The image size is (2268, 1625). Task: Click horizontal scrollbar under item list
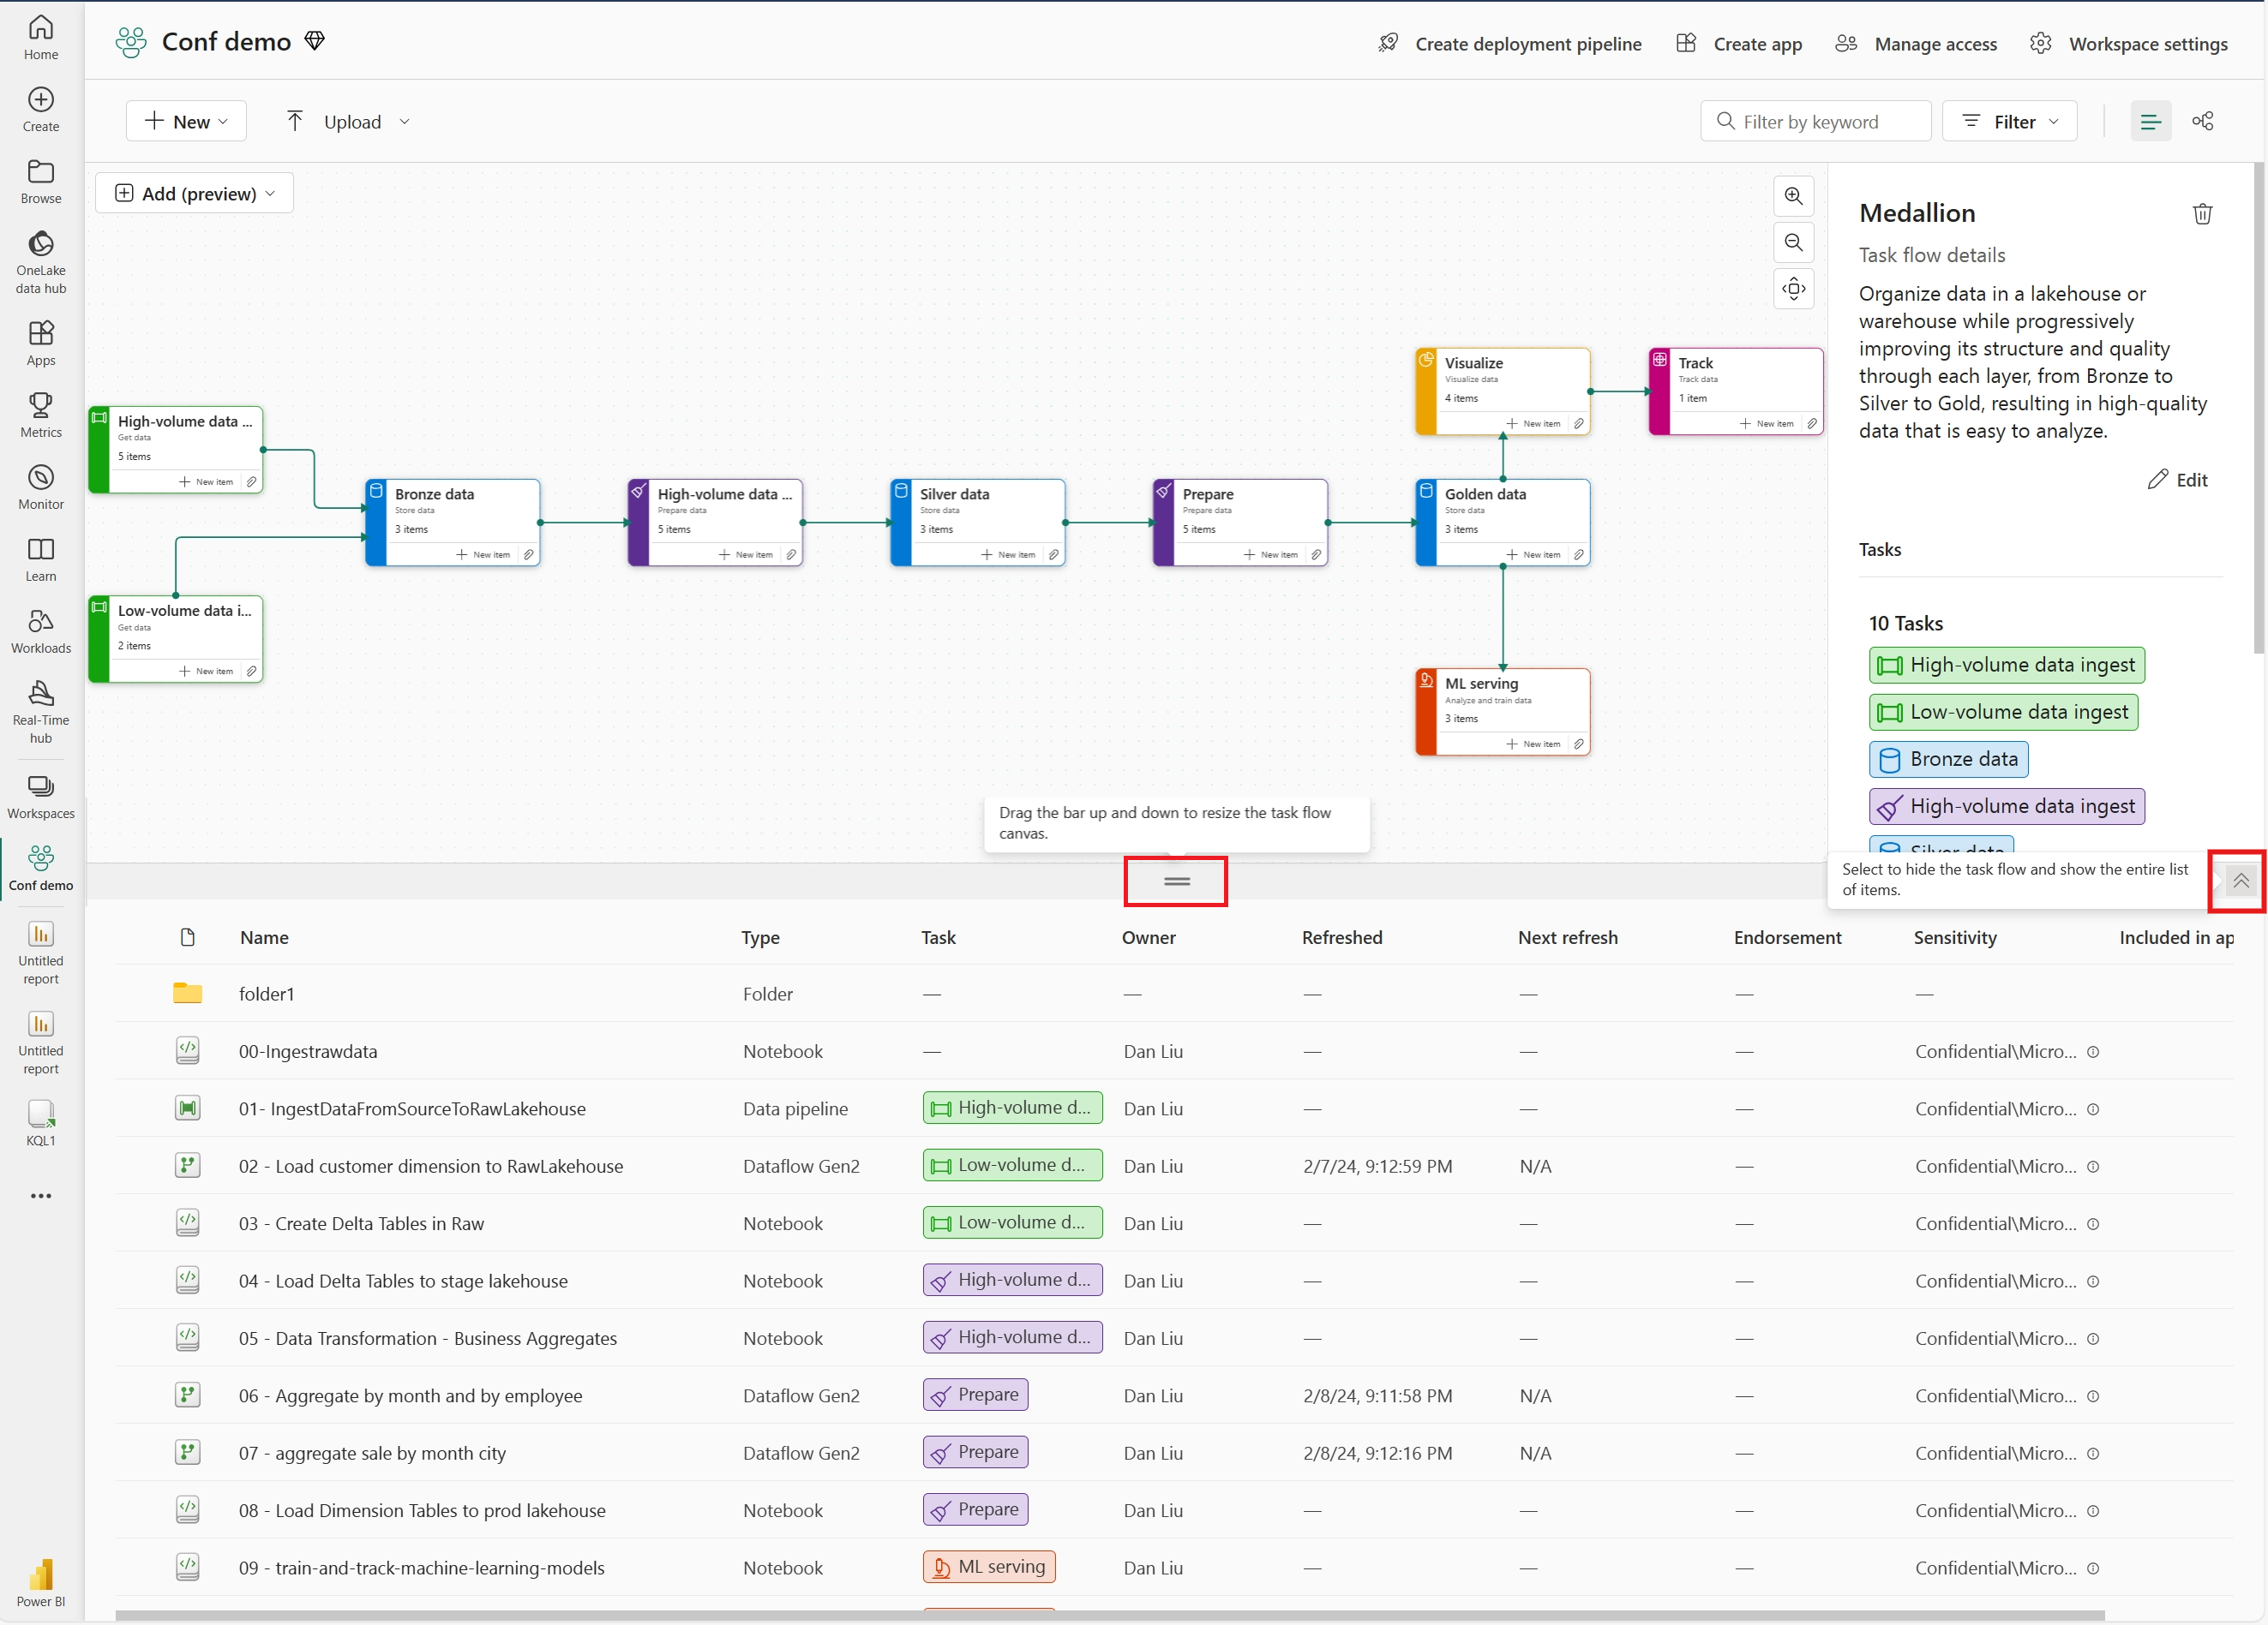(1110, 1615)
